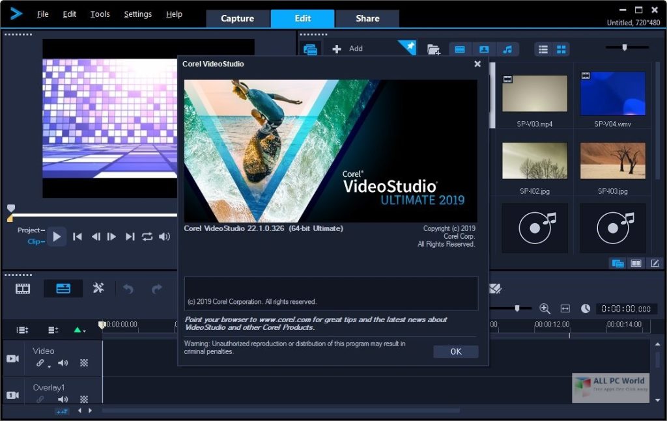Toggle repeat playback mode
The image size is (667, 421).
pos(148,238)
